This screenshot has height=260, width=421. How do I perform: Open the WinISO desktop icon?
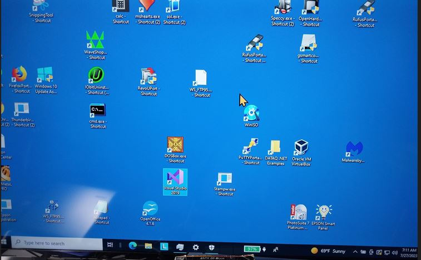pyautogui.click(x=251, y=116)
